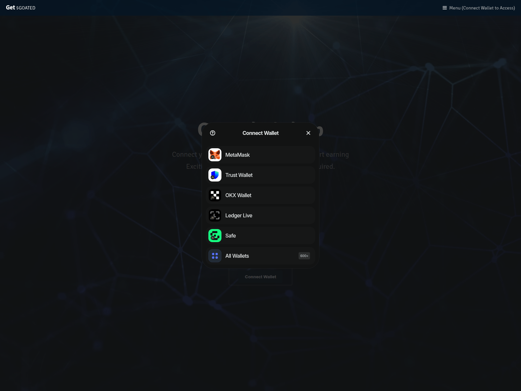Click the OKX Wallet checkered icon
521x391 pixels.
click(x=215, y=195)
